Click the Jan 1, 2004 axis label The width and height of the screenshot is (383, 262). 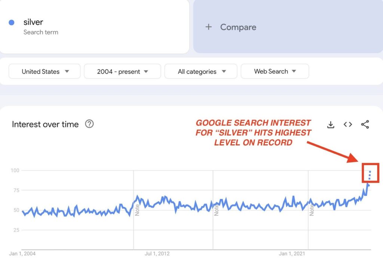point(22,254)
